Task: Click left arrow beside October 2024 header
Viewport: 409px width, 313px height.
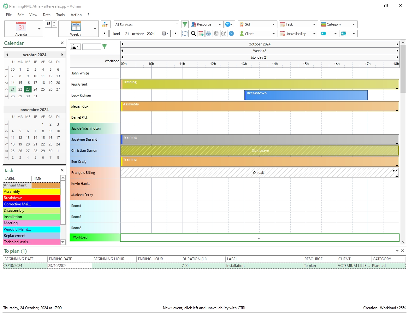Action: click(122, 44)
